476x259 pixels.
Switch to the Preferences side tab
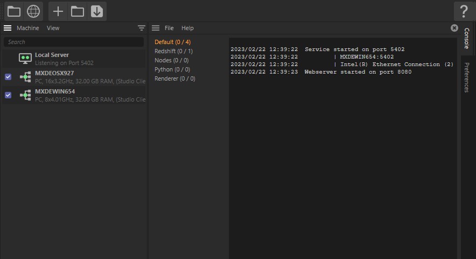pos(467,77)
